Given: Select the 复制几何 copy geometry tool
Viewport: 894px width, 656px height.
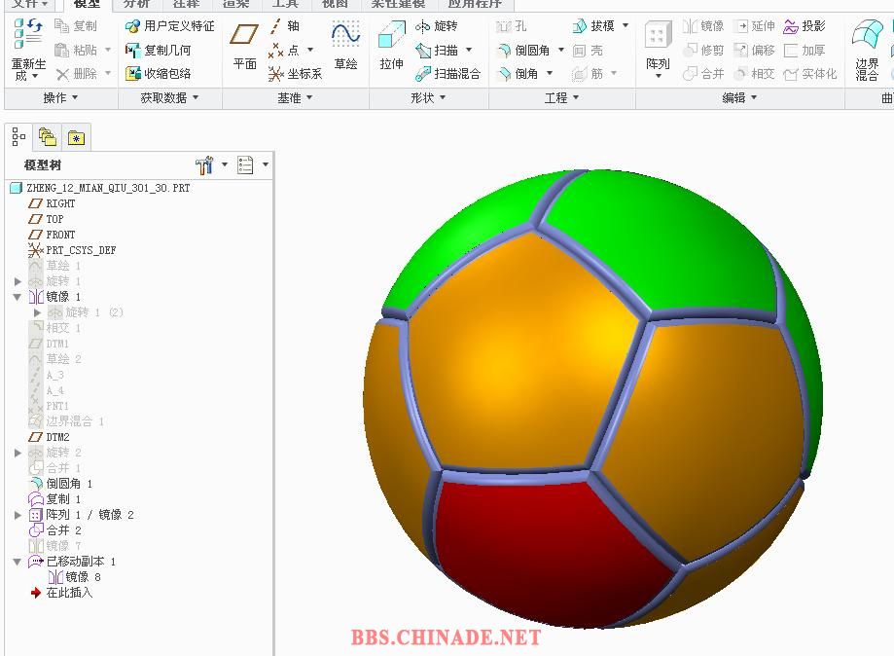Looking at the screenshot, I should [x=158, y=51].
